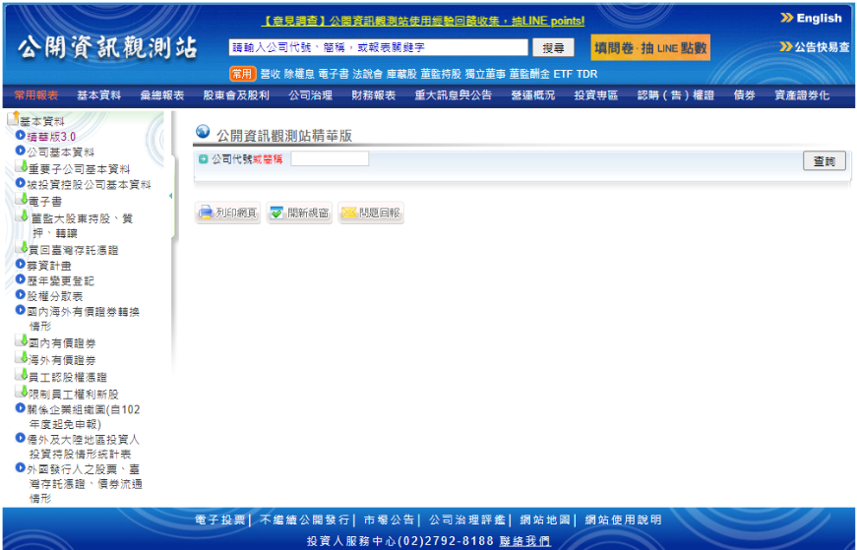Screen dimensions: 857x550
Task: Open the 債券 menu
Action: coord(745,95)
